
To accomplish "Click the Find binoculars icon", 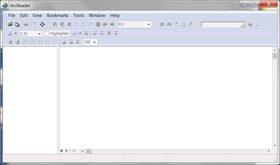I will click(x=169, y=24).
